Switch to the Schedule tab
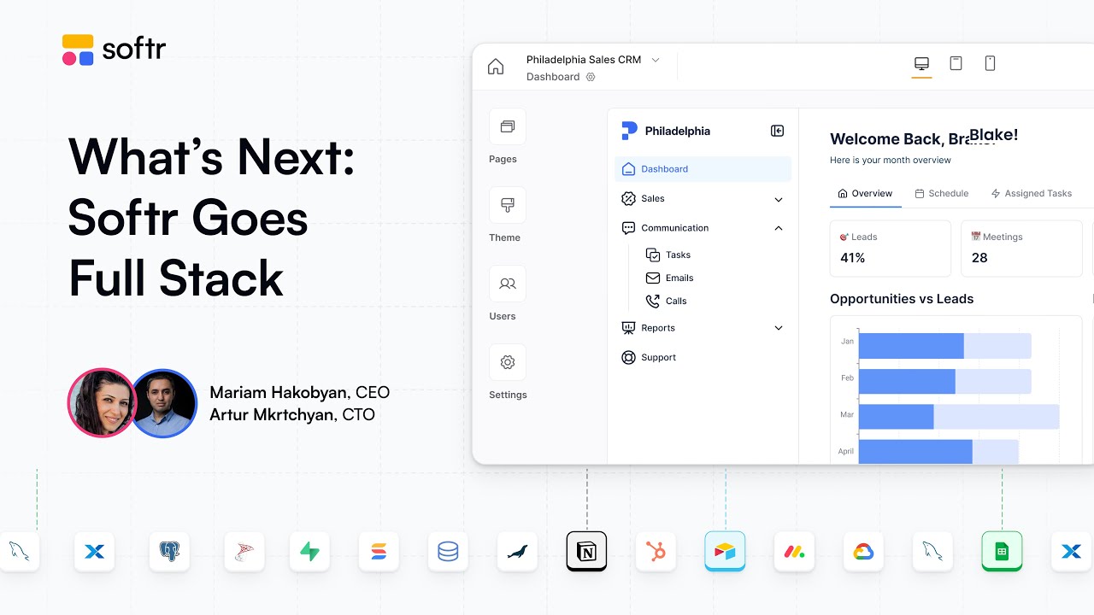 (x=942, y=194)
